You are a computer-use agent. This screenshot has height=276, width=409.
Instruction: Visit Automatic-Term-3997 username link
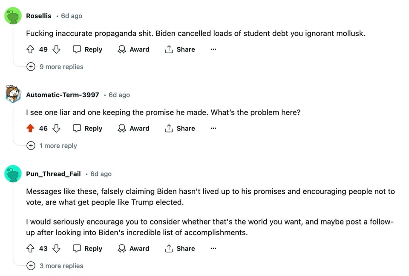coord(63,95)
